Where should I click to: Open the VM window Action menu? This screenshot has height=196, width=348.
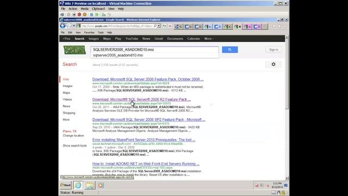tap(73, 9)
